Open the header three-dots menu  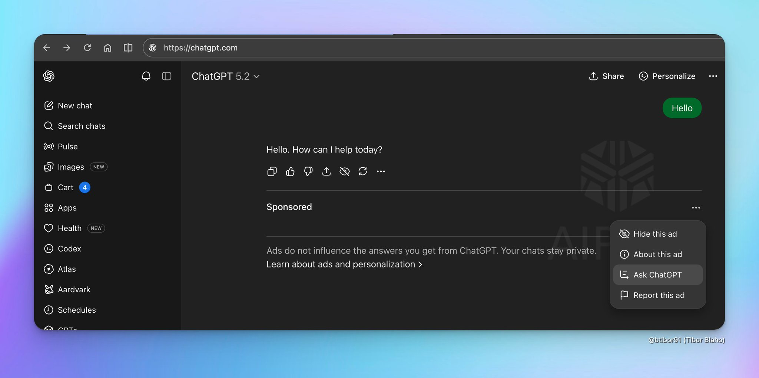pos(713,76)
